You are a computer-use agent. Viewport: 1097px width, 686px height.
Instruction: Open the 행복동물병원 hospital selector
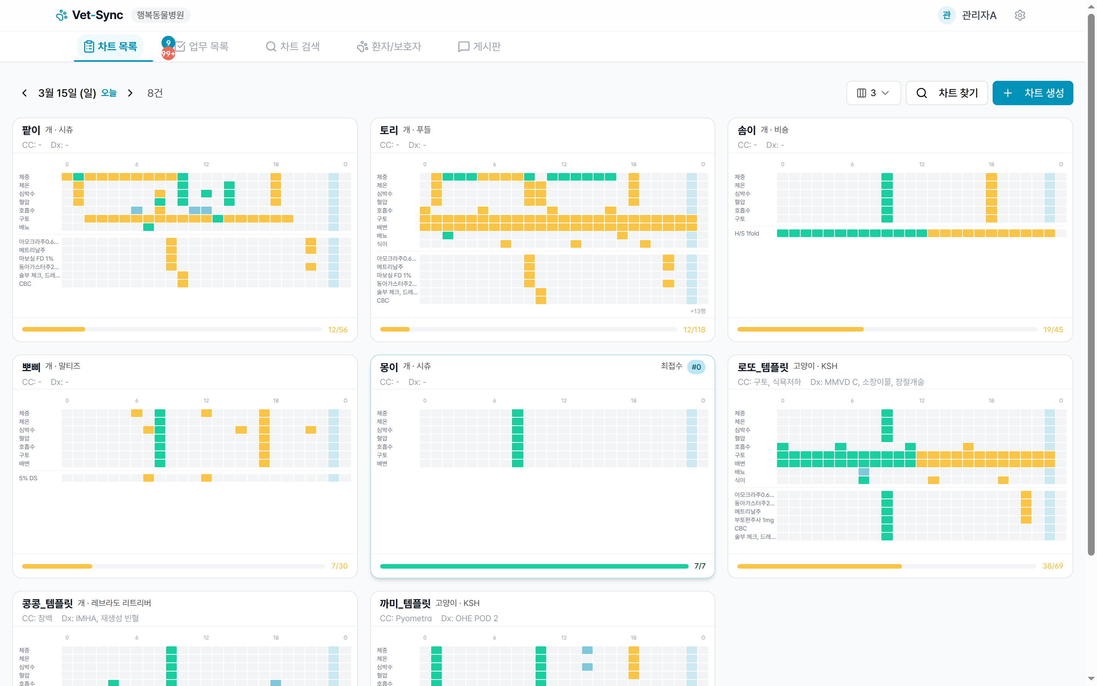tap(160, 15)
